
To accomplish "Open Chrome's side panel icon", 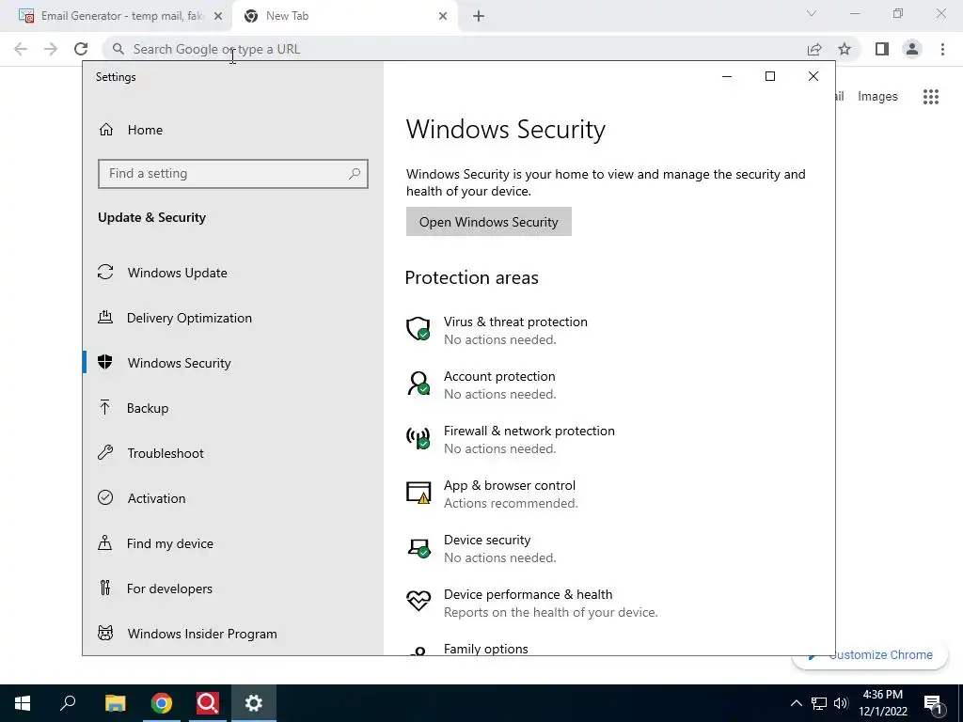I will point(882,49).
